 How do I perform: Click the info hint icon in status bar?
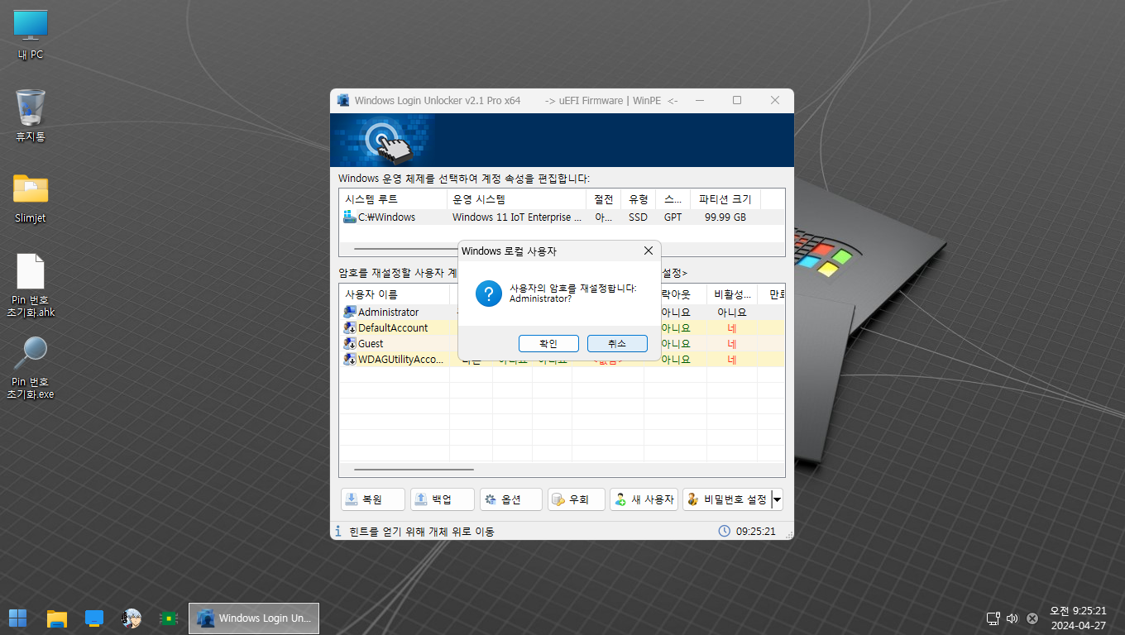point(337,531)
